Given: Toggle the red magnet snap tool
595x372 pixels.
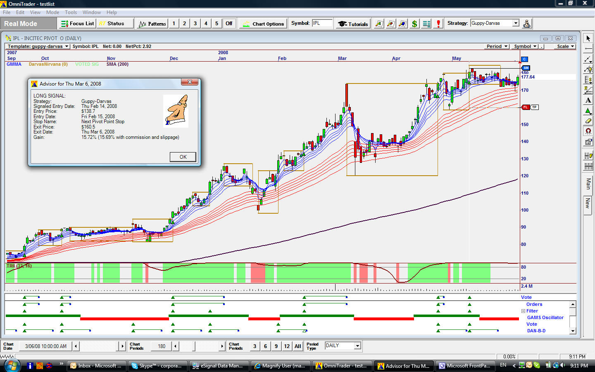Looking at the screenshot, I should tap(588, 131).
